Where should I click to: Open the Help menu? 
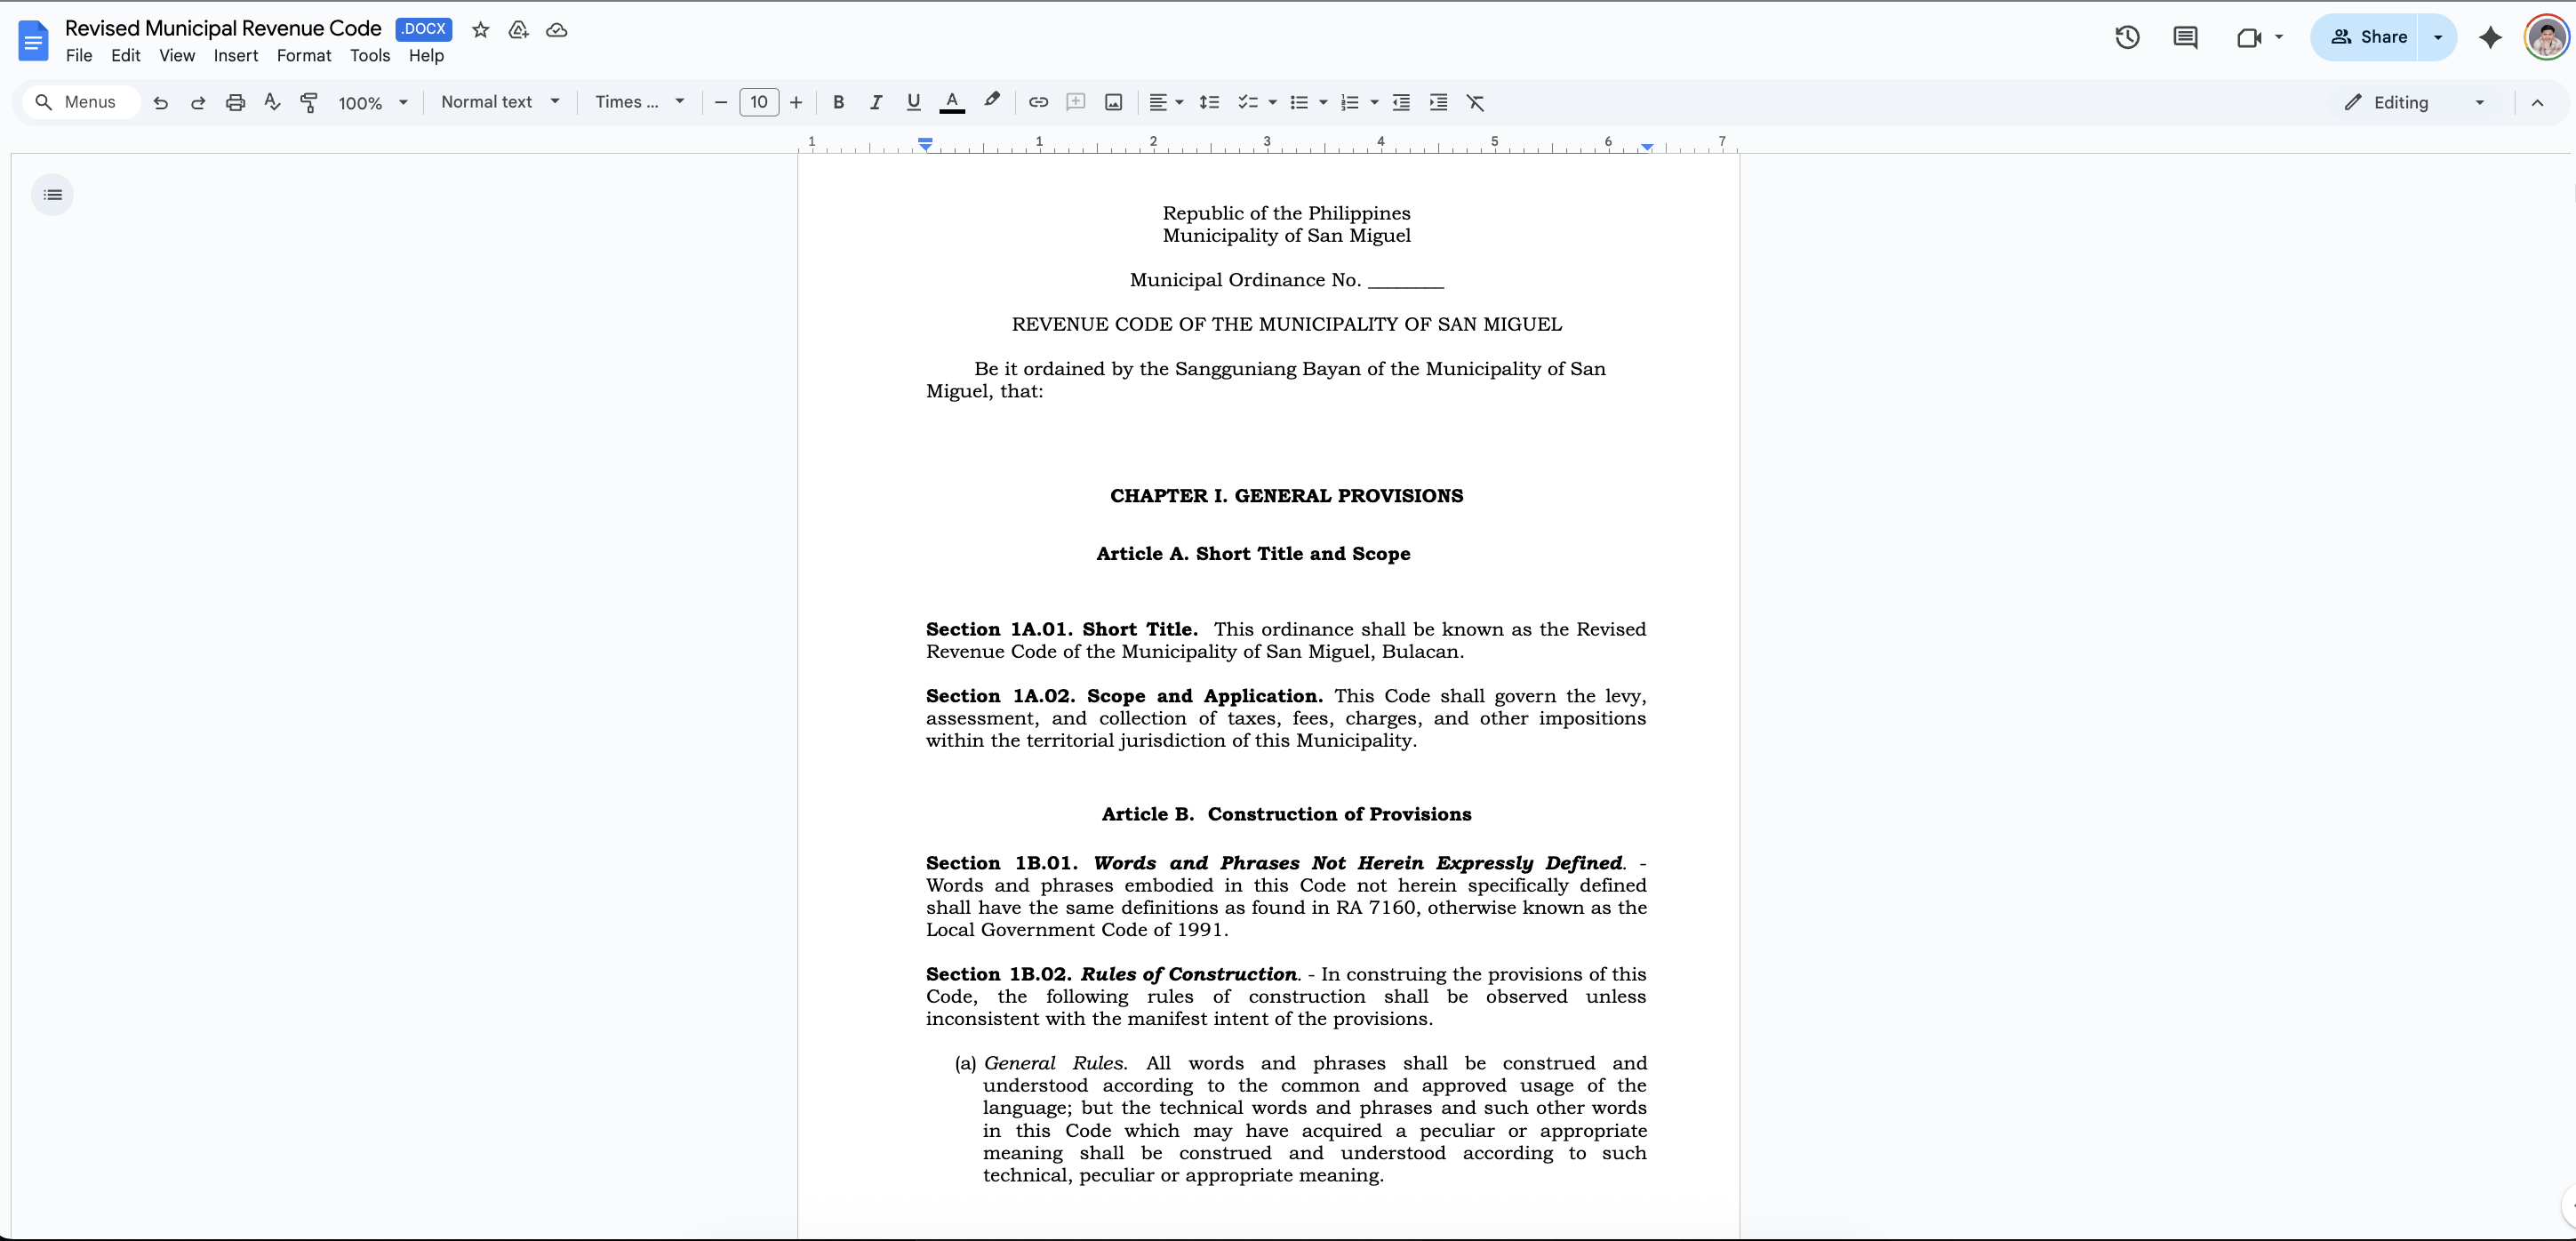426,56
